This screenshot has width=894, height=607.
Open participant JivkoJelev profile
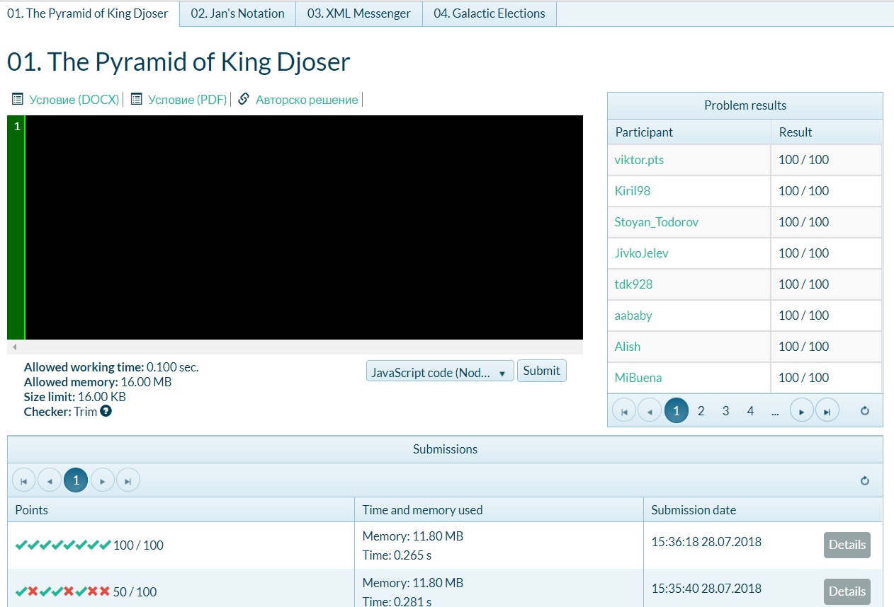642,253
